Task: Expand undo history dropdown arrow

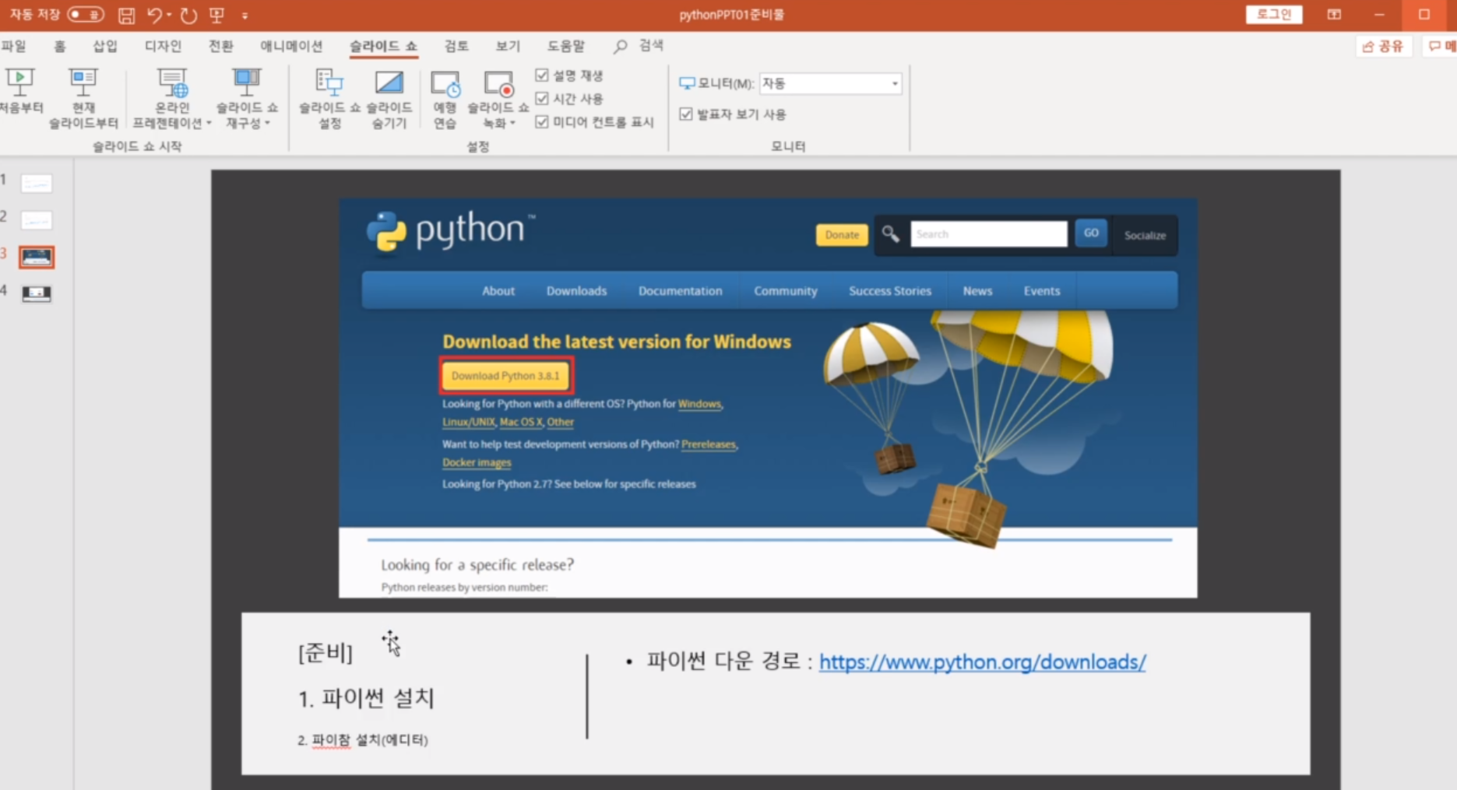Action: (169, 15)
